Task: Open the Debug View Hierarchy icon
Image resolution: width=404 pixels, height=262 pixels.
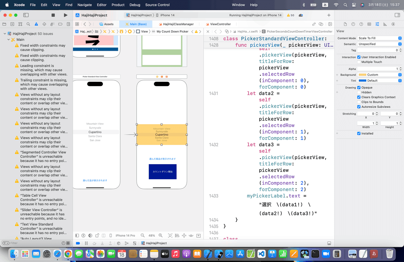Action: tap(119, 243)
